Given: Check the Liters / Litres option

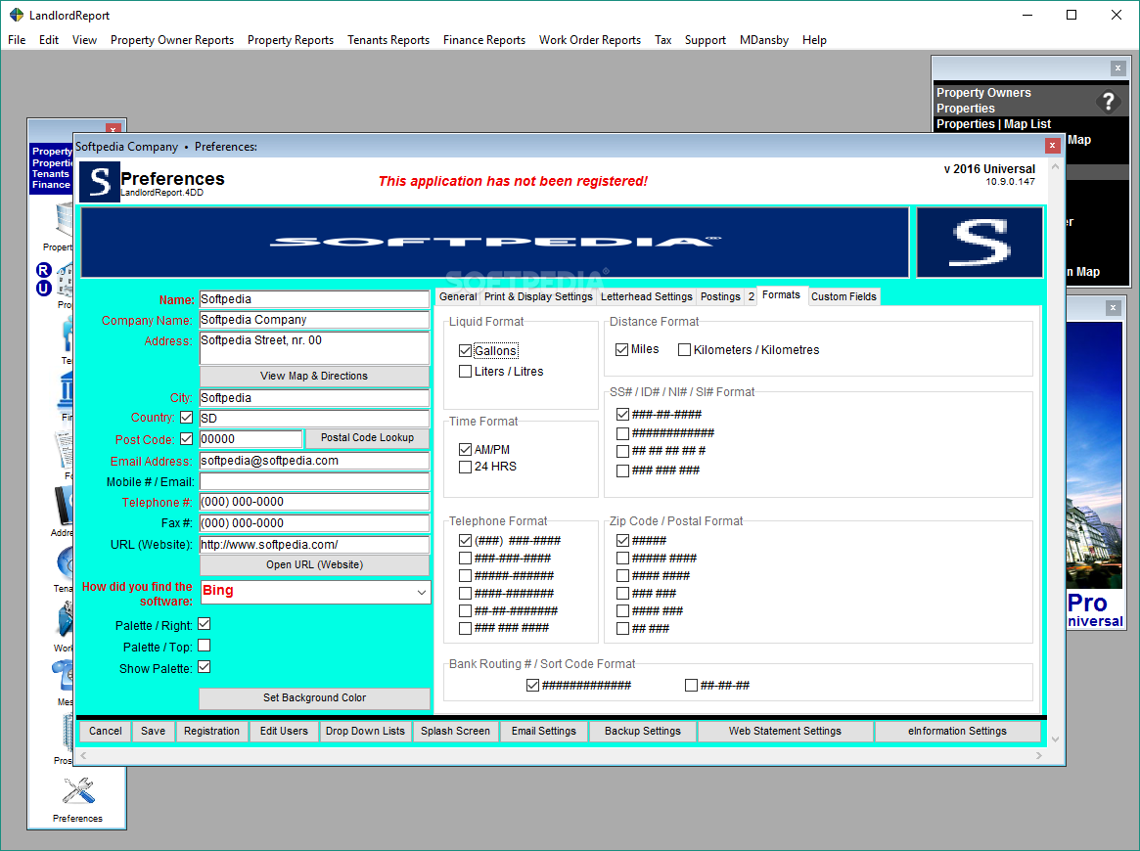Looking at the screenshot, I should point(466,372).
